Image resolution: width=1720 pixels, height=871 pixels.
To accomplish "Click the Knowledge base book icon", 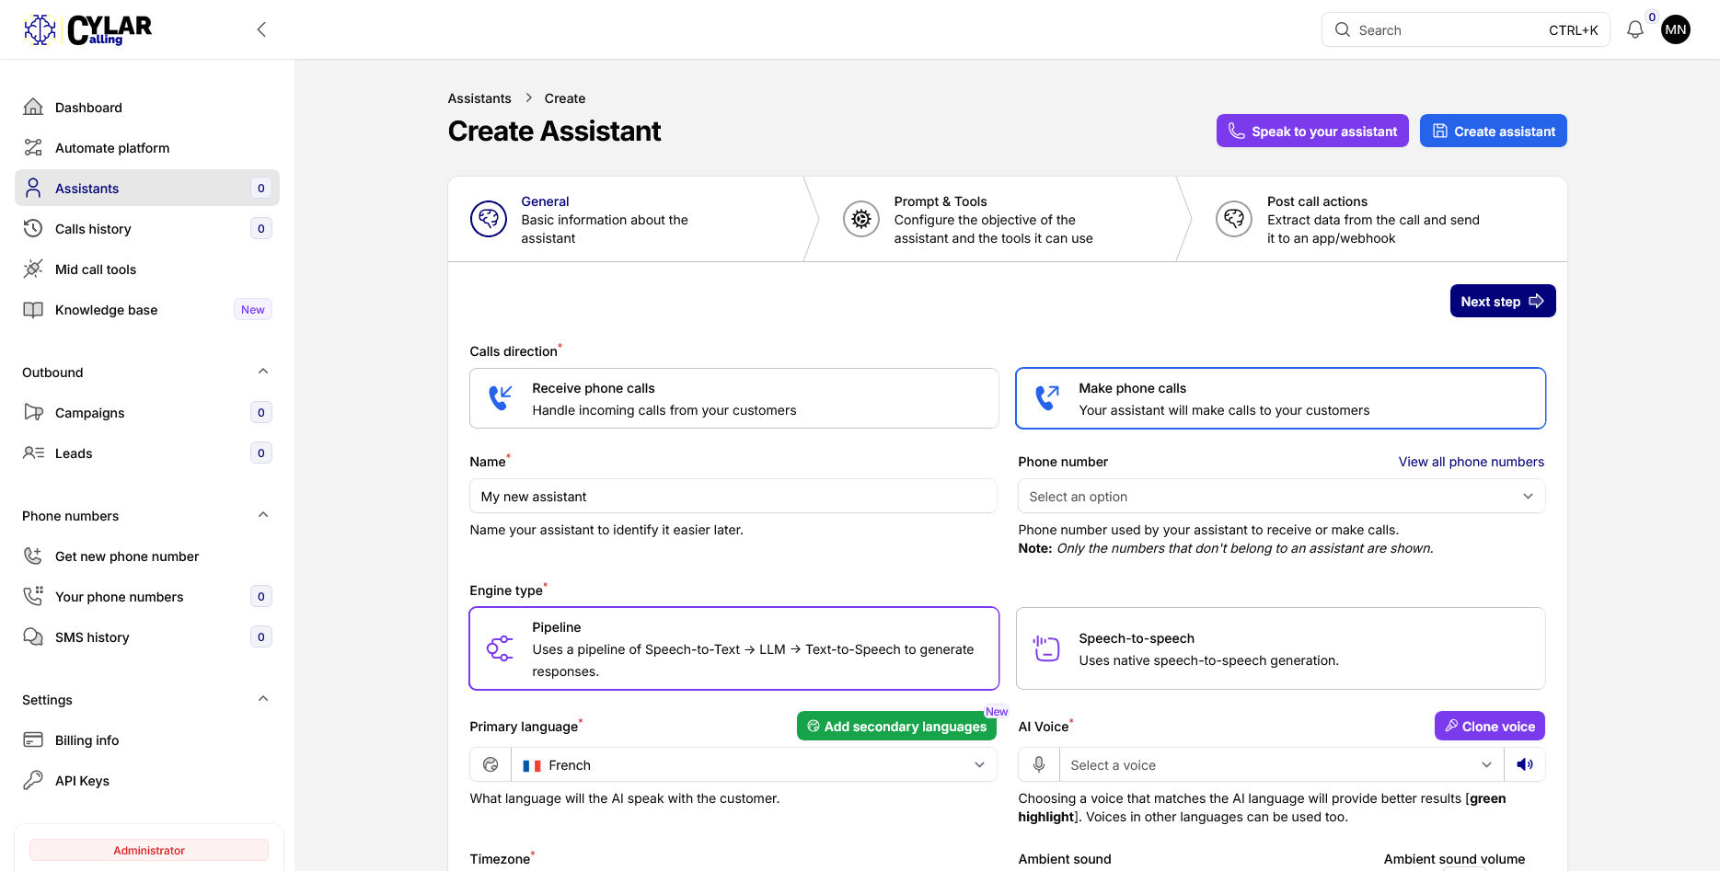I will point(33,309).
